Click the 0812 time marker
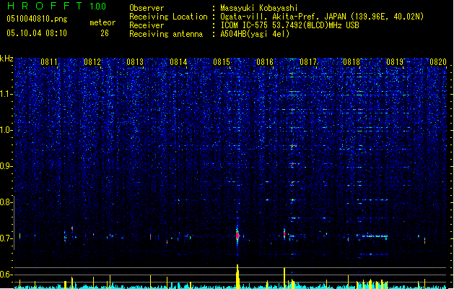 click(x=92, y=62)
